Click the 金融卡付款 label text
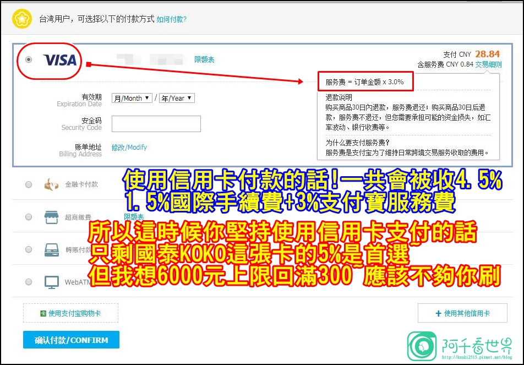This screenshot has height=365, width=524. pos(81,184)
